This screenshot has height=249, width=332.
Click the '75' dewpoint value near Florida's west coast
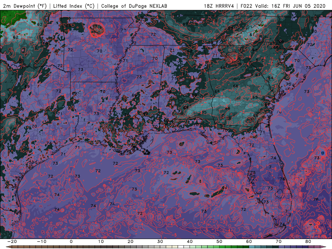pyautogui.click(x=253, y=173)
